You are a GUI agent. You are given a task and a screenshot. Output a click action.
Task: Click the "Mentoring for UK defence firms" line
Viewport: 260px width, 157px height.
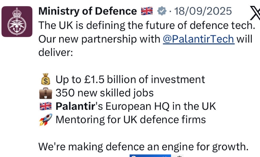click(x=131, y=120)
